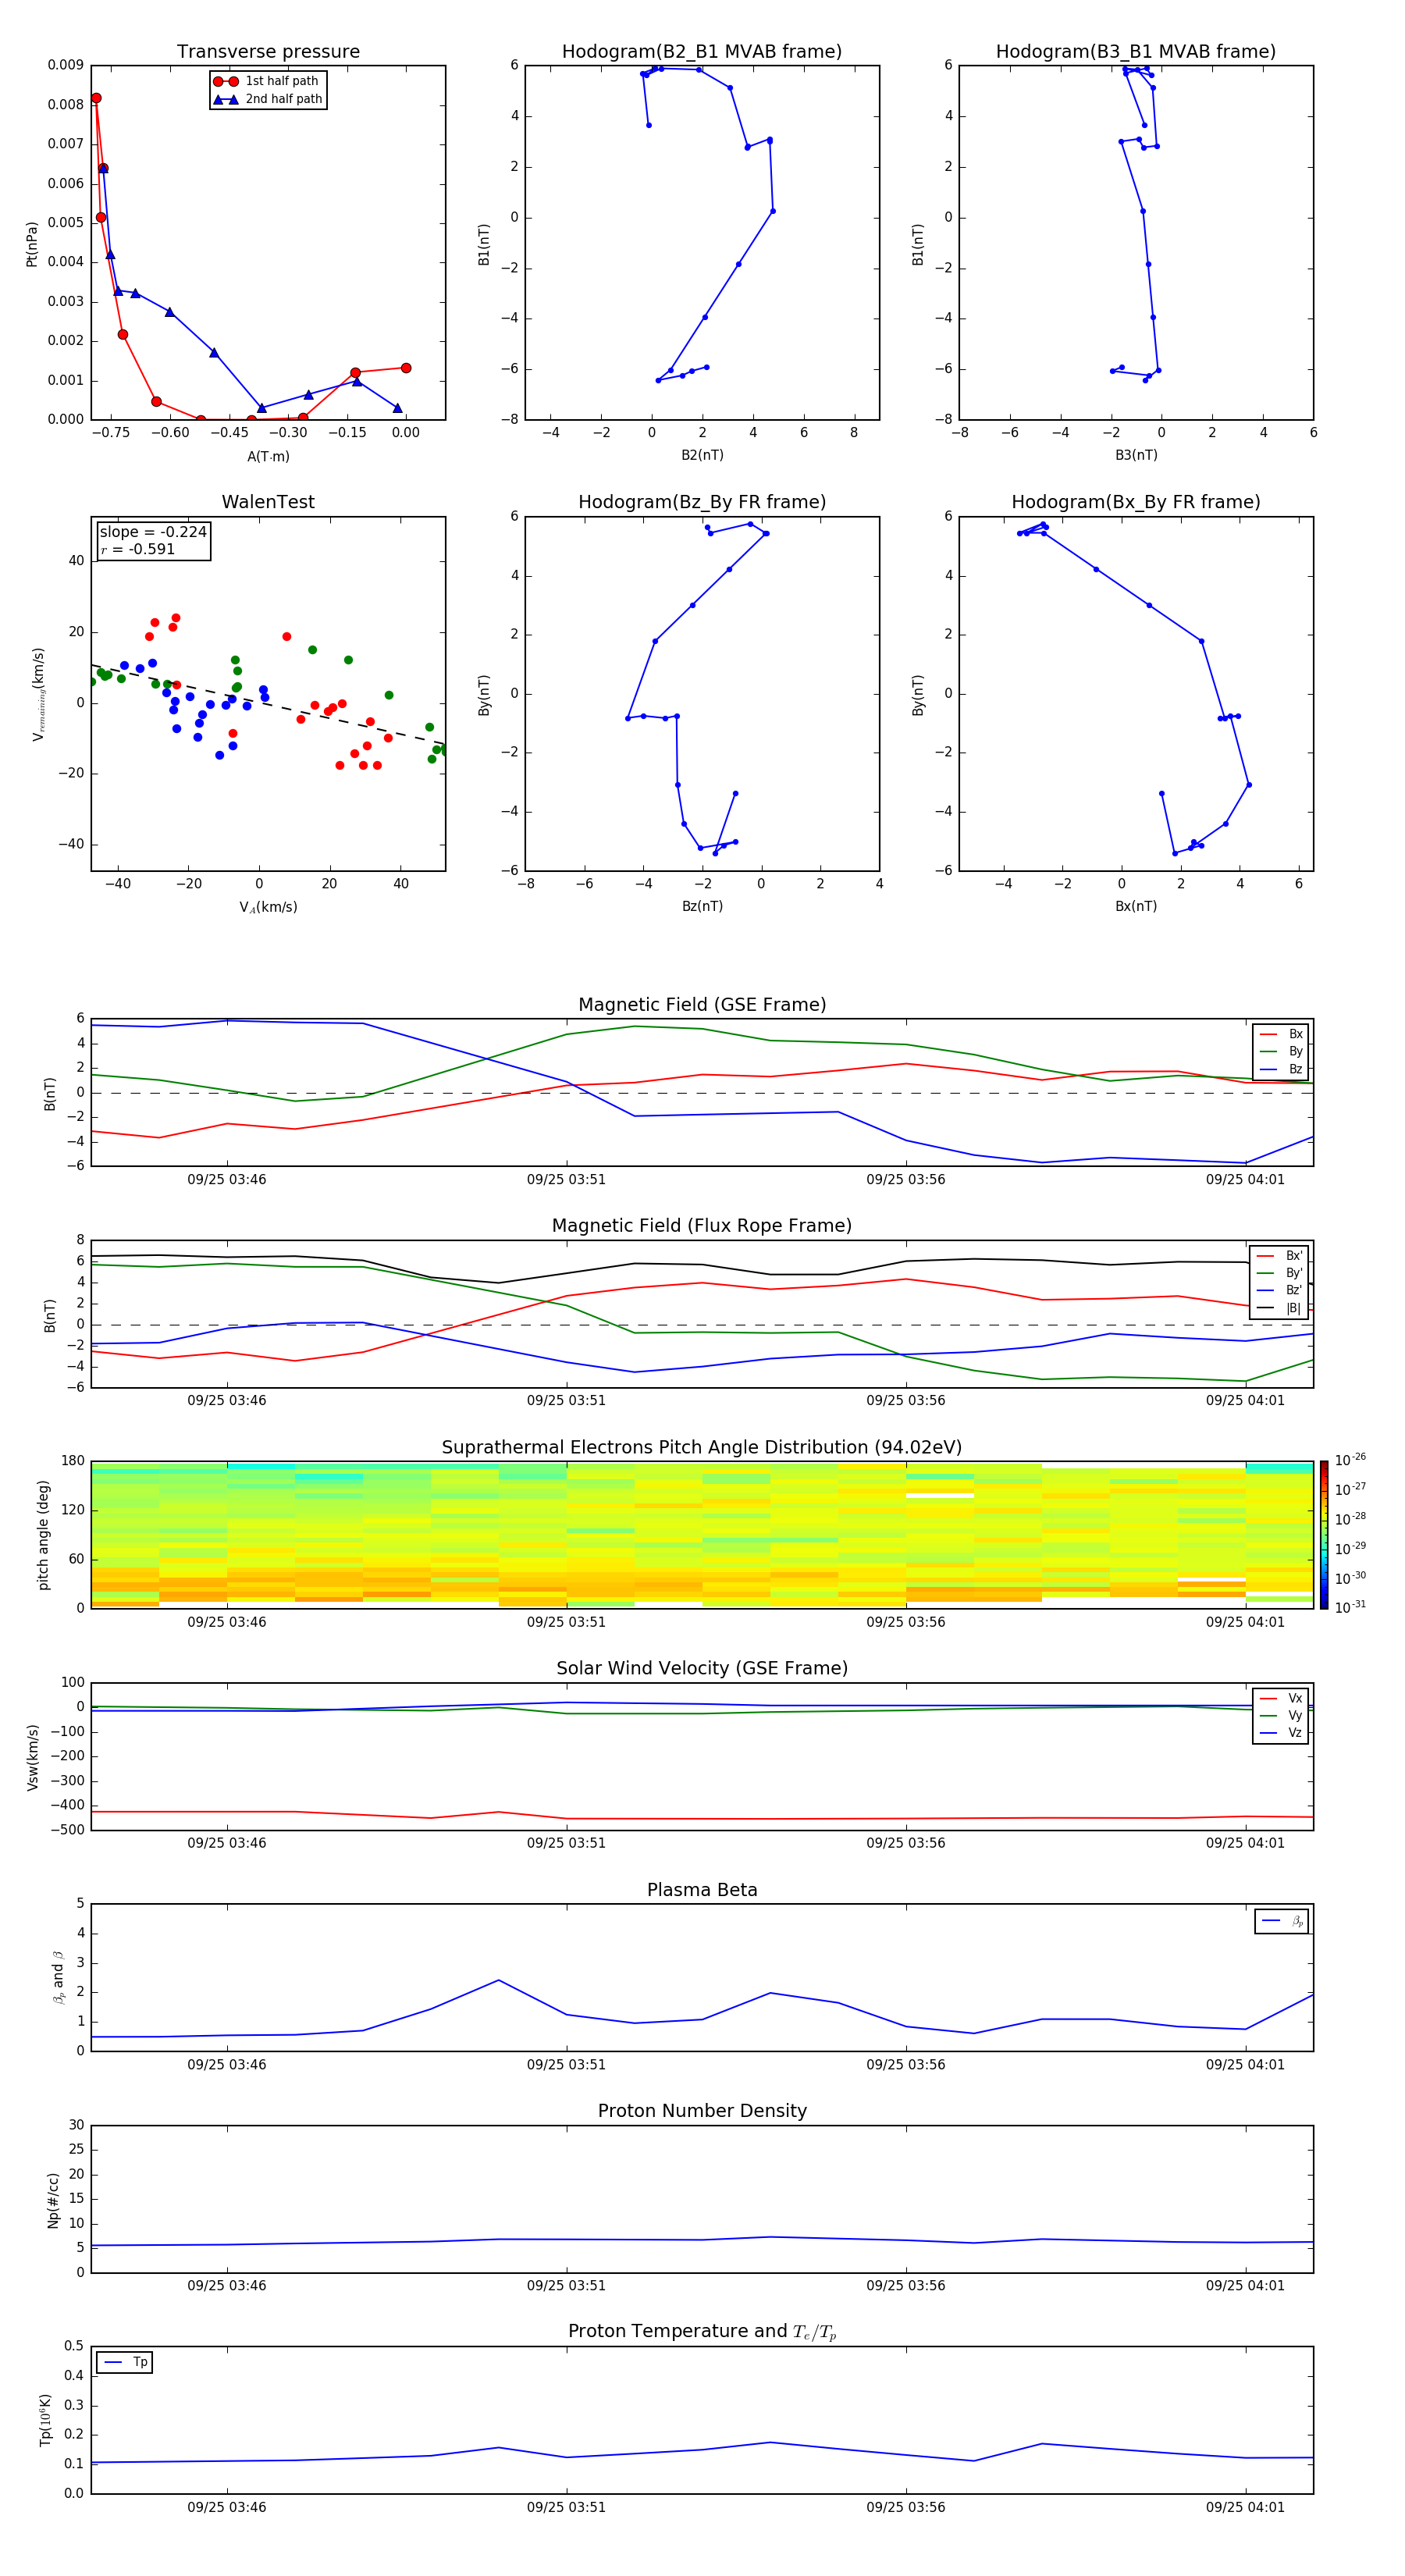The height and width of the screenshot is (2576, 1405).
Task: Select the Bz' entry in Flux Rope legend
Action: pyautogui.click(x=1280, y=1291)
